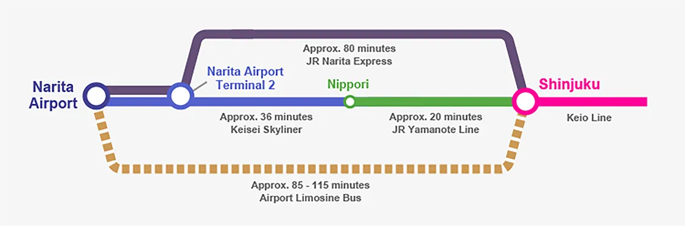Select the Approx. 36 minutes Keisei Skyliner text
The height and width of the screenshot is (226, 685).
(267, 124)
